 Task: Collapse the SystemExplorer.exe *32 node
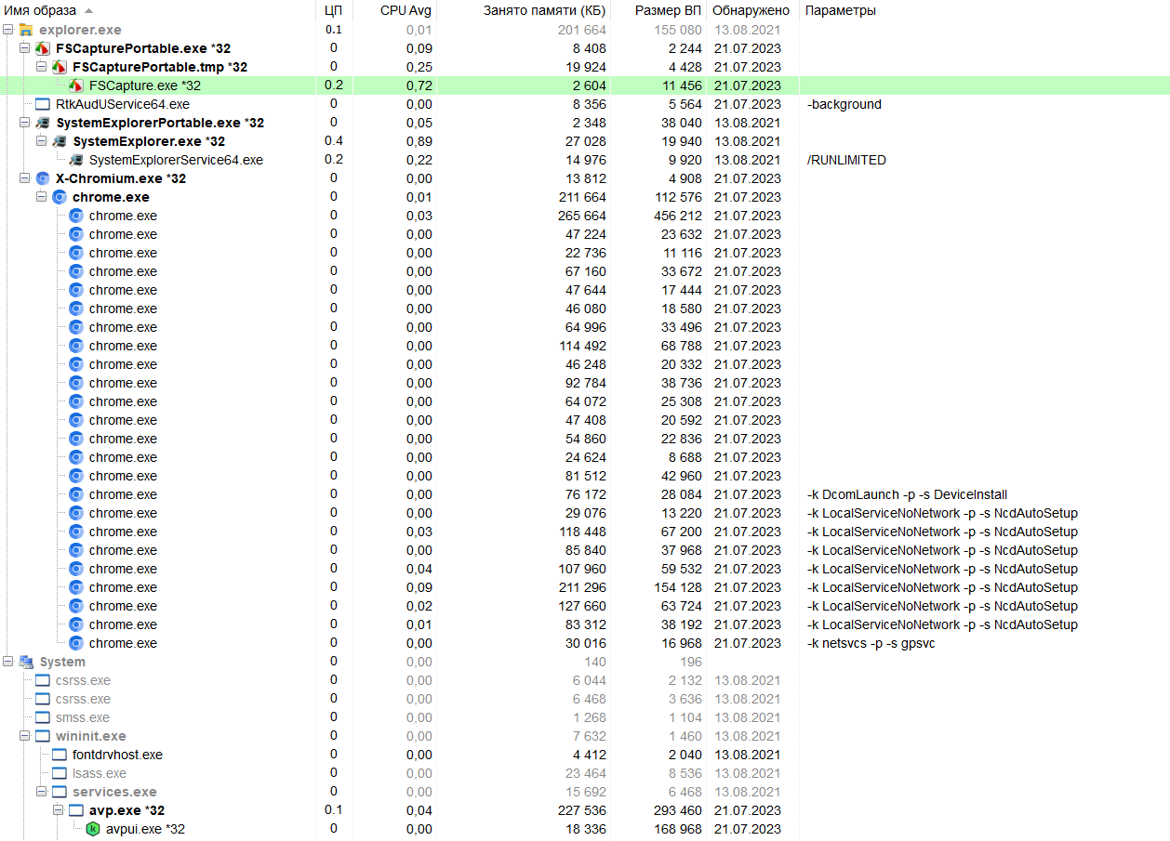[x=42, y=141]
